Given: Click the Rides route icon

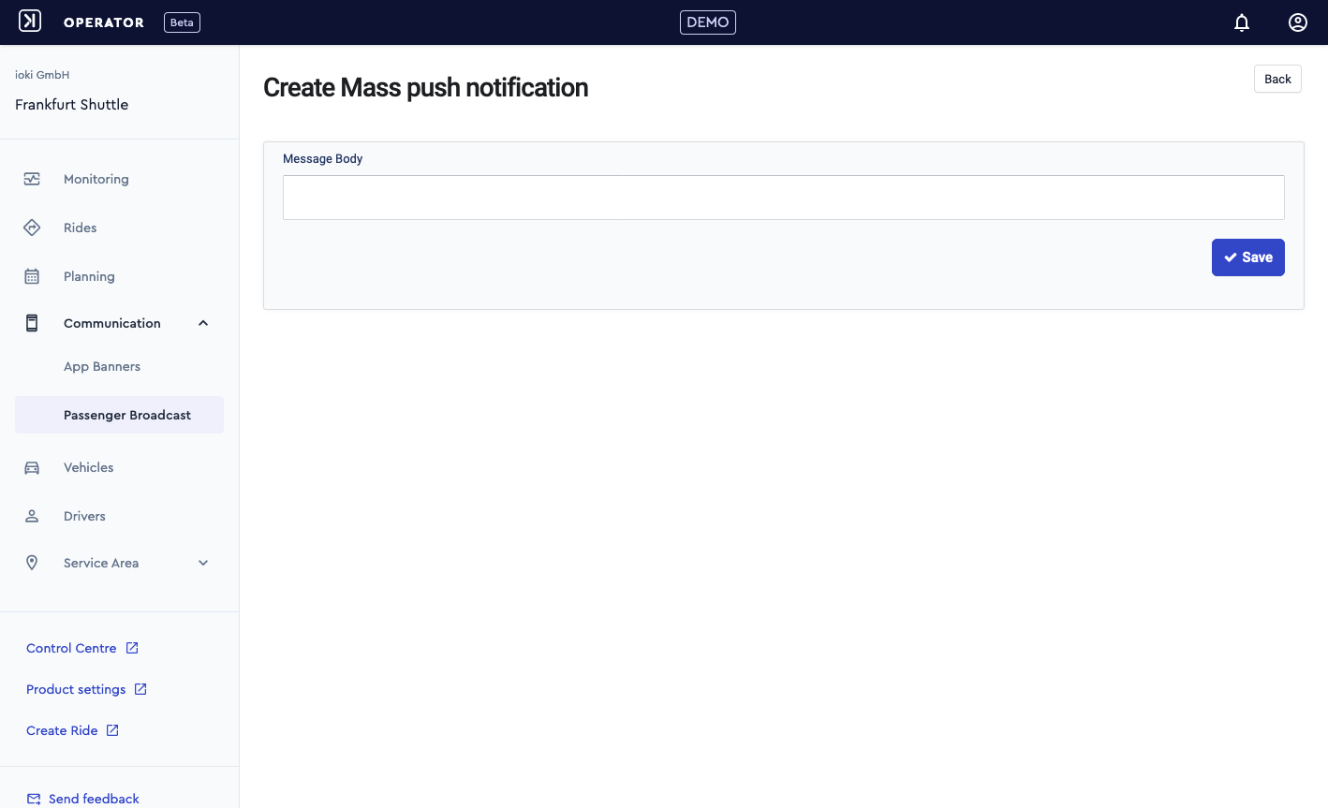Looking at the screenshot, I should (32, 228).
